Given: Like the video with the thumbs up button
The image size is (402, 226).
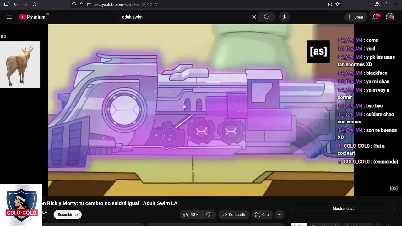Looking at the screenshot, I should click(191, 215).
